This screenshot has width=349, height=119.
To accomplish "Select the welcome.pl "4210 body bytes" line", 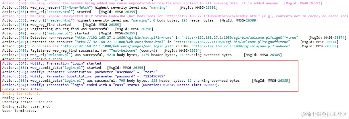I will pos(142,55).
